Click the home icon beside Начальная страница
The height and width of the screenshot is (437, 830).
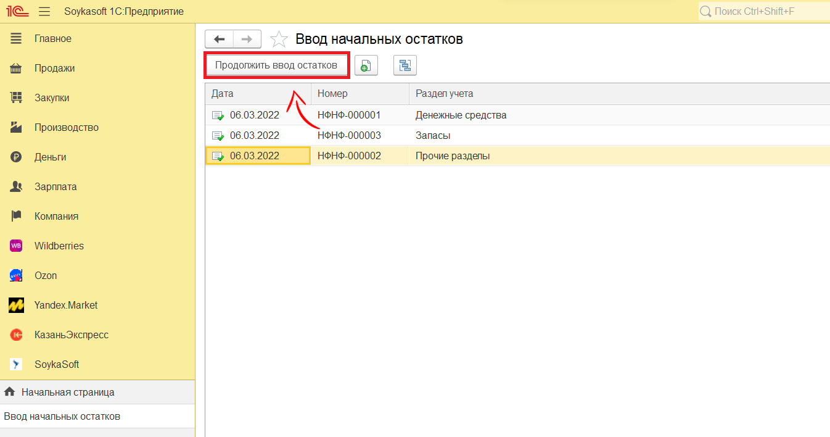(x=9, y=392)
